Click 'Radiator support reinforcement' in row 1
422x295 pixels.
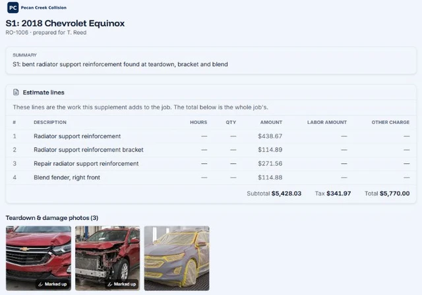pos(77,136)
